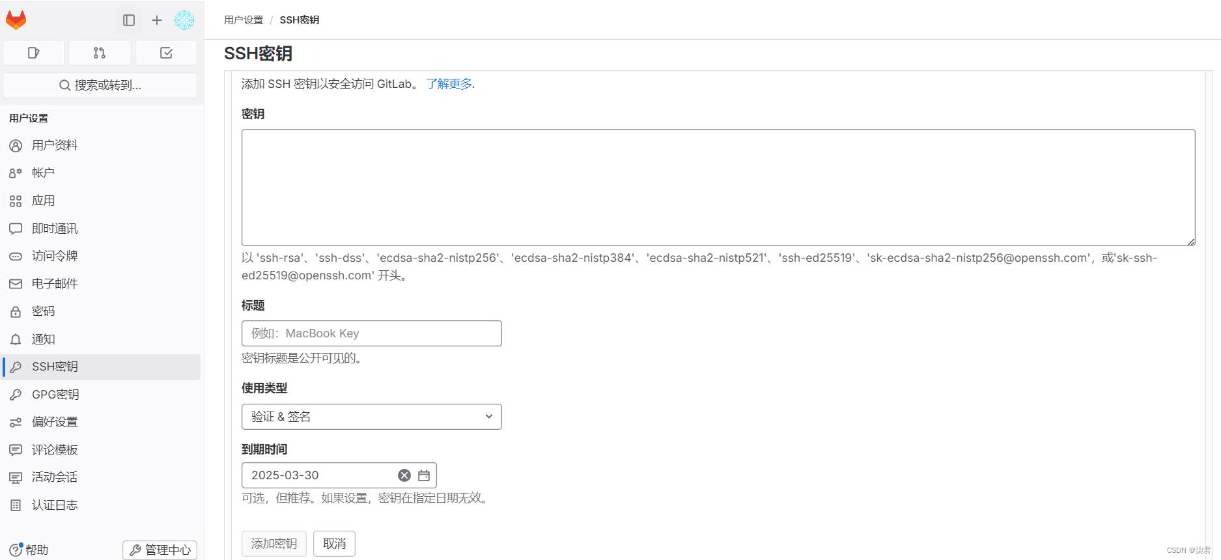Click the 活动会话 monitor icon
The height and width of the screenshot is (560, 1221).
[16, 477]
